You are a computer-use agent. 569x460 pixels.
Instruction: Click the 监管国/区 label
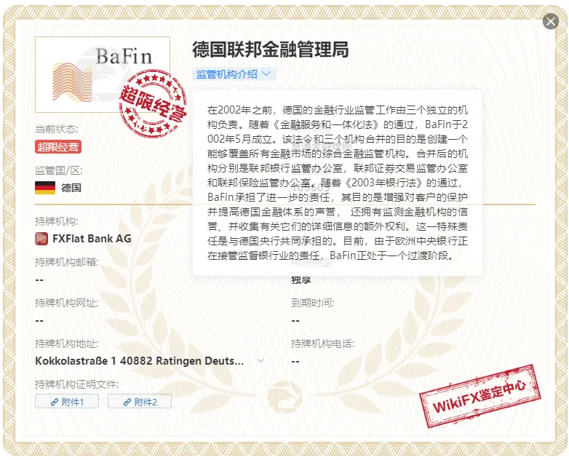58,170
